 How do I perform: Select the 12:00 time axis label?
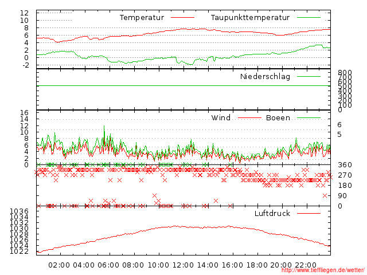(x=182, y=265)
